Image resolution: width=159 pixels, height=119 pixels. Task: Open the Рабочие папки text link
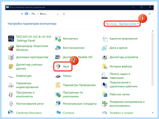(x=120, y=94)
